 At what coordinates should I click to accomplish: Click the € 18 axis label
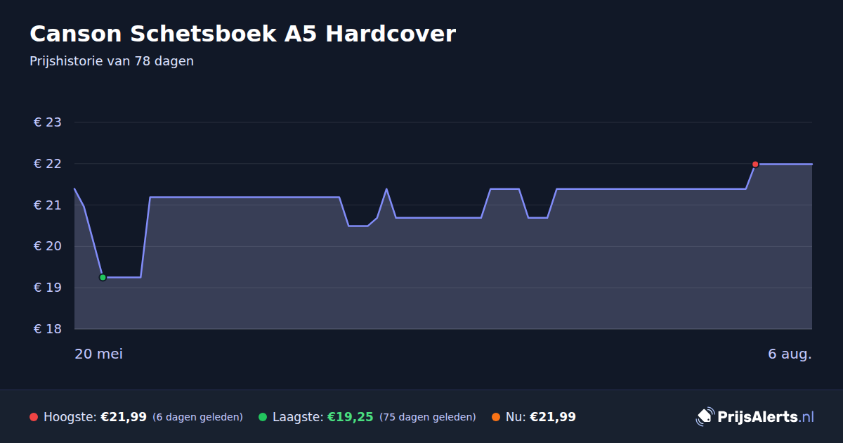48,329
